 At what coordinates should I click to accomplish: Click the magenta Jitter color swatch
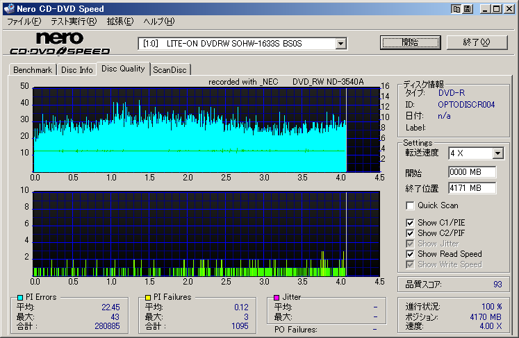tap(277, 298)
